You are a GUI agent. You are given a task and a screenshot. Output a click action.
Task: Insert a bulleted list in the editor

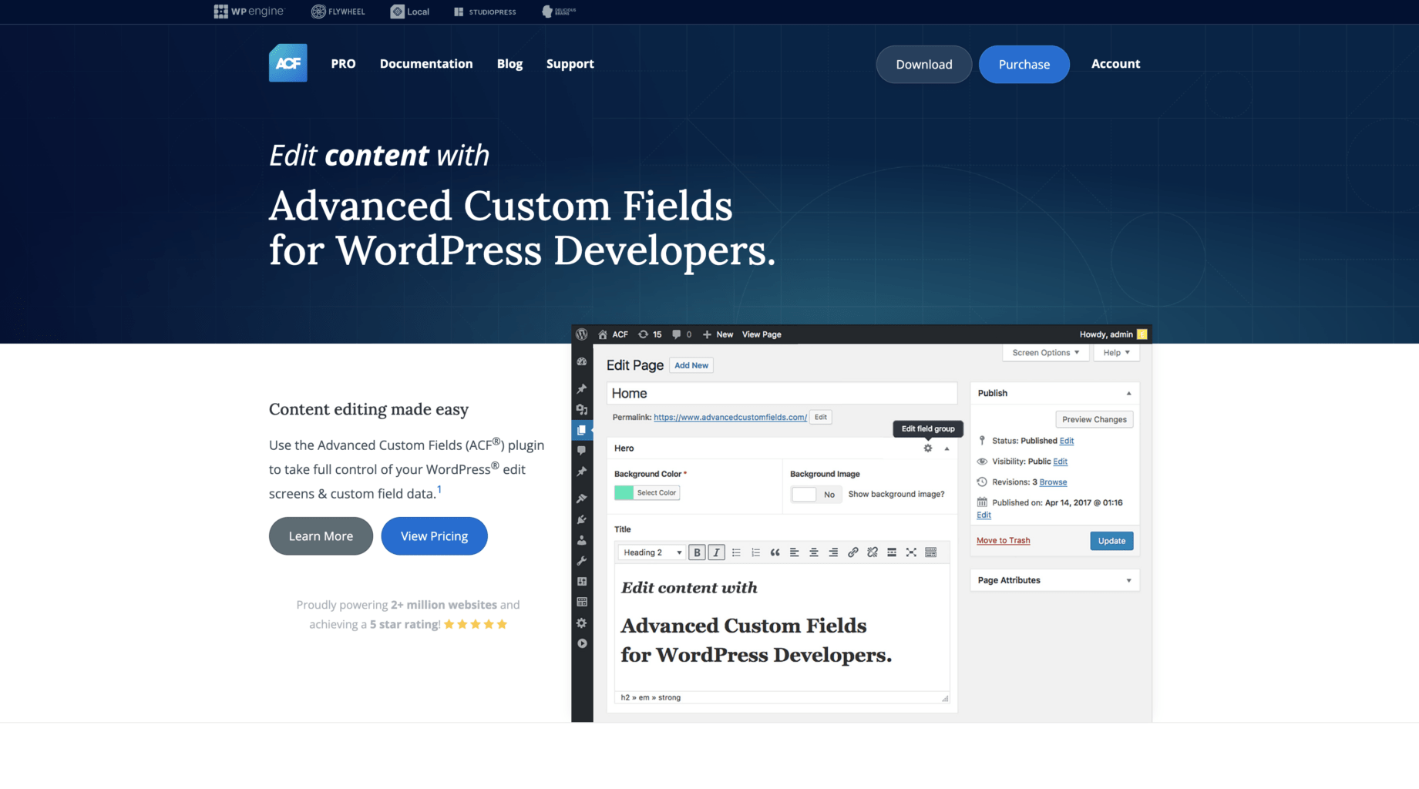pos(736,552)
